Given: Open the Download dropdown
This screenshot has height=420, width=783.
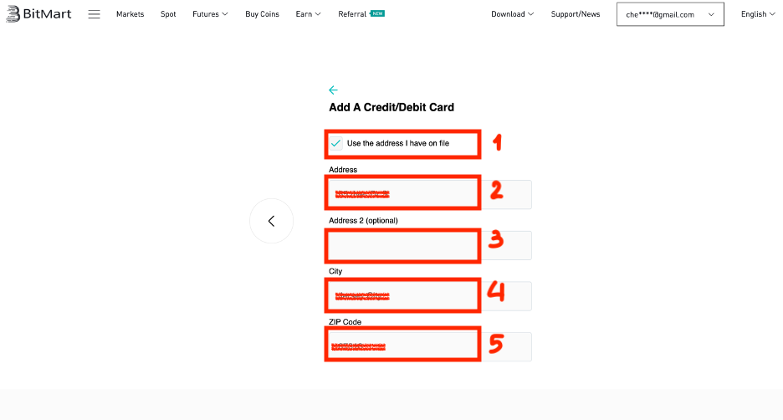Looking at the screenshot, I should [x=513, y=14].
